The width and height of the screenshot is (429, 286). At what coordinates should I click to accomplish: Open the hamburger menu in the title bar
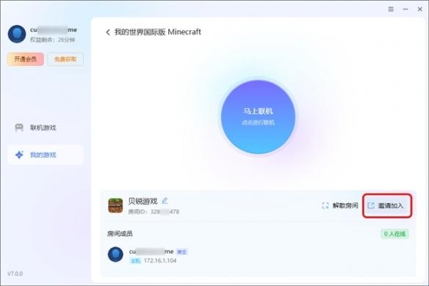(391, 9)
